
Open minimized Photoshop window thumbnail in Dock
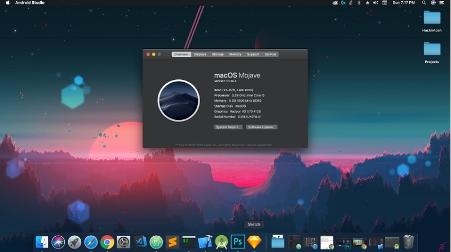(x=343, y=243)
